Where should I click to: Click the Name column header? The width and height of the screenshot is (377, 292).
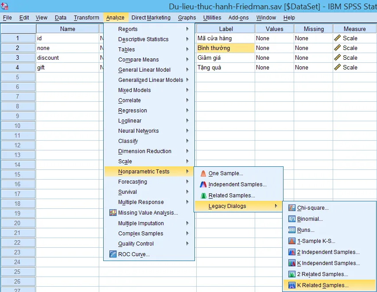67,28
